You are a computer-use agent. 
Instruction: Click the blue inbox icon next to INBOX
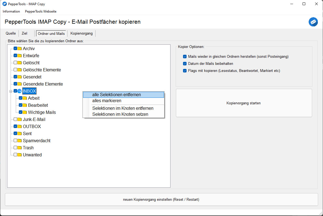coord(19,91)
